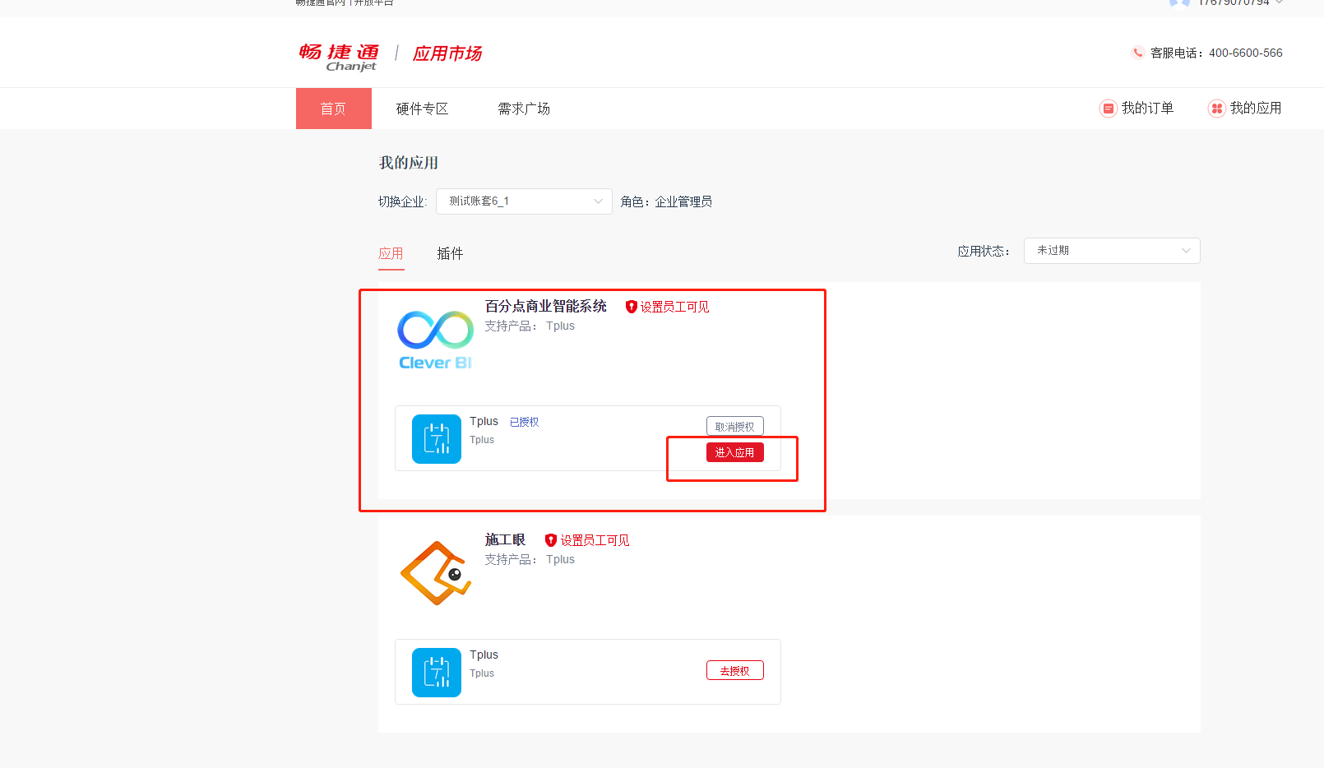The width and height of the screenshot is (1324, 768).
Task: Click the 角色：企业管理员 text
Action: click(666, 201)
